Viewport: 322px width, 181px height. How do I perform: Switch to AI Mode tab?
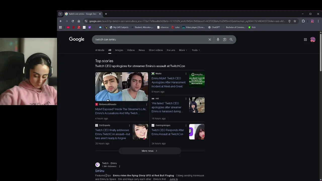click(x=100, y=50)
